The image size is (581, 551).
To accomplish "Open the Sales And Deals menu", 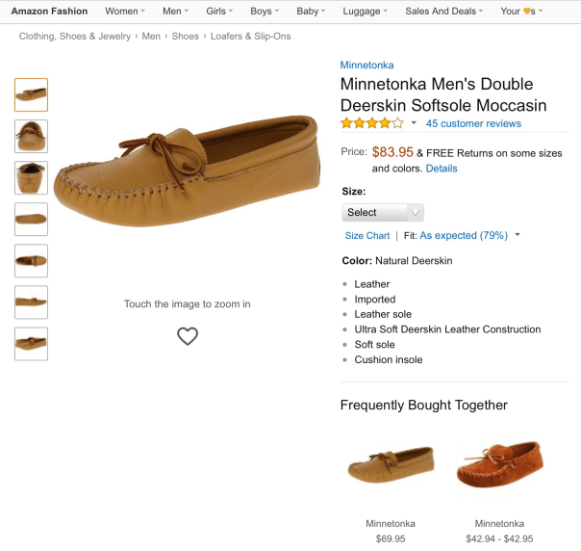I will tap(442, 12).
